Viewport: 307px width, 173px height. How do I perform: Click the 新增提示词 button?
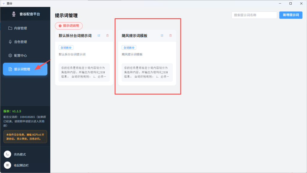point(291,15)
